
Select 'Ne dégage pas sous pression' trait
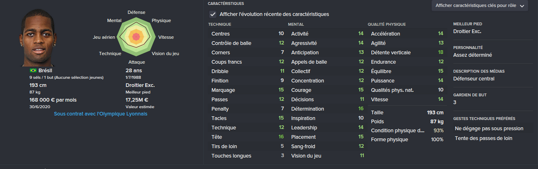[489, 128]
